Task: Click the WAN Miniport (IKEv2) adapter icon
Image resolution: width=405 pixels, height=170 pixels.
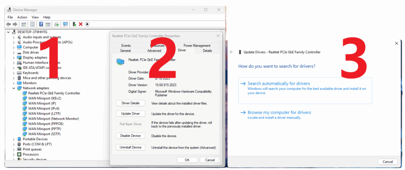Action: (25, 98)
